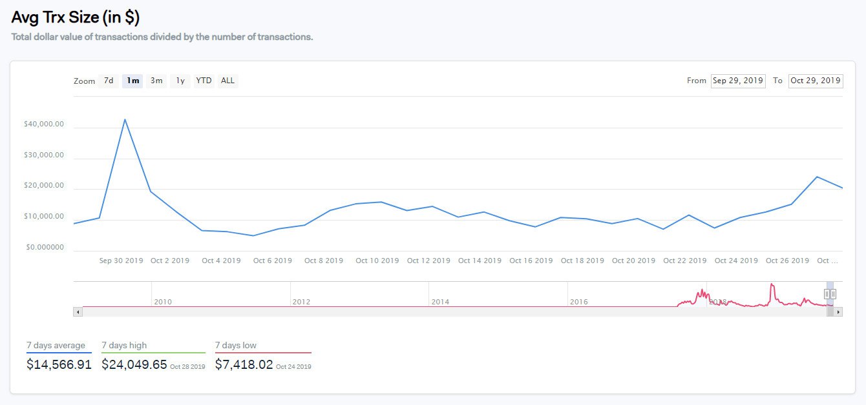Edit the From date field
866x405 pixels.
tap(738, 81)
